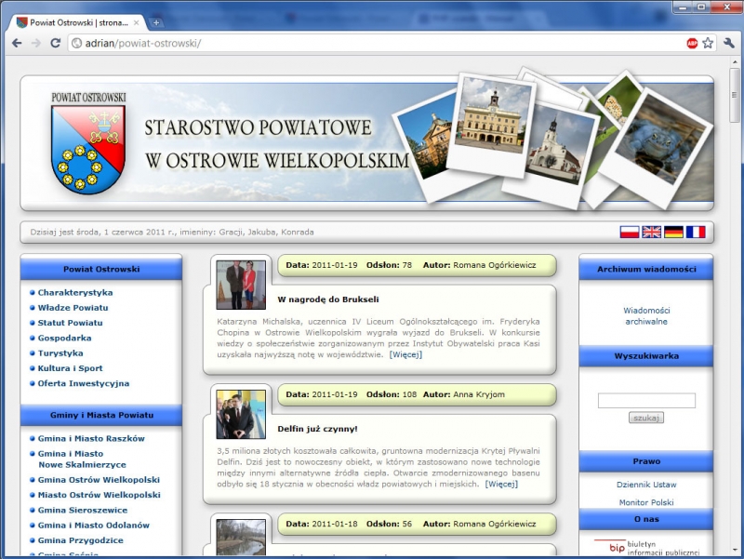The image size is (744, 559).
Task: Open Gmina i Miasto Odolanów link
Action: [x=94, y=526]
